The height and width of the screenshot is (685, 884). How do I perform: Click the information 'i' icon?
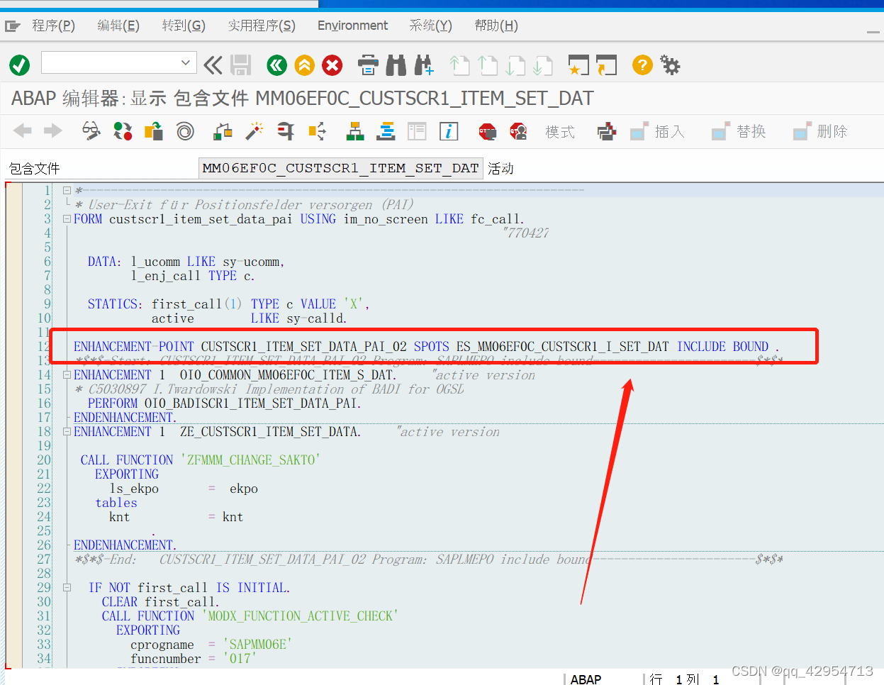pyautogui.click(x=449, y=131)
